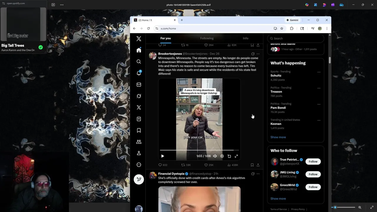Reload the page in Chrome

(x=148, y=29)
